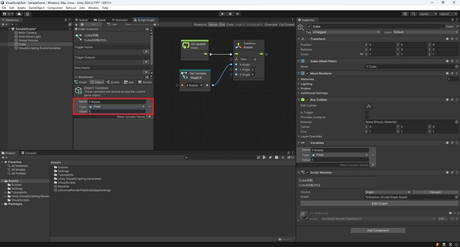
Task: Collapse the Transform component foldout
Action: [x=299, y=39]
